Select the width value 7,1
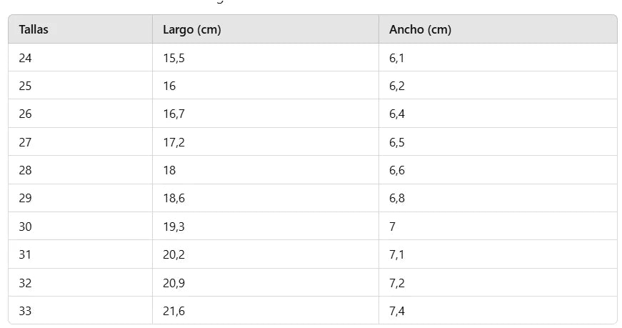 [397, 254]
